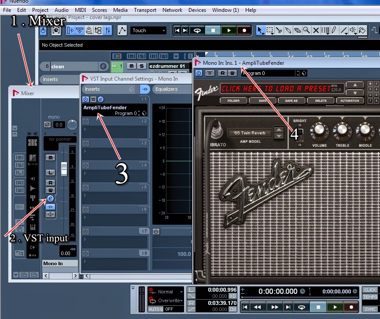
Task: Open the Audio menu
Action: 62,10
